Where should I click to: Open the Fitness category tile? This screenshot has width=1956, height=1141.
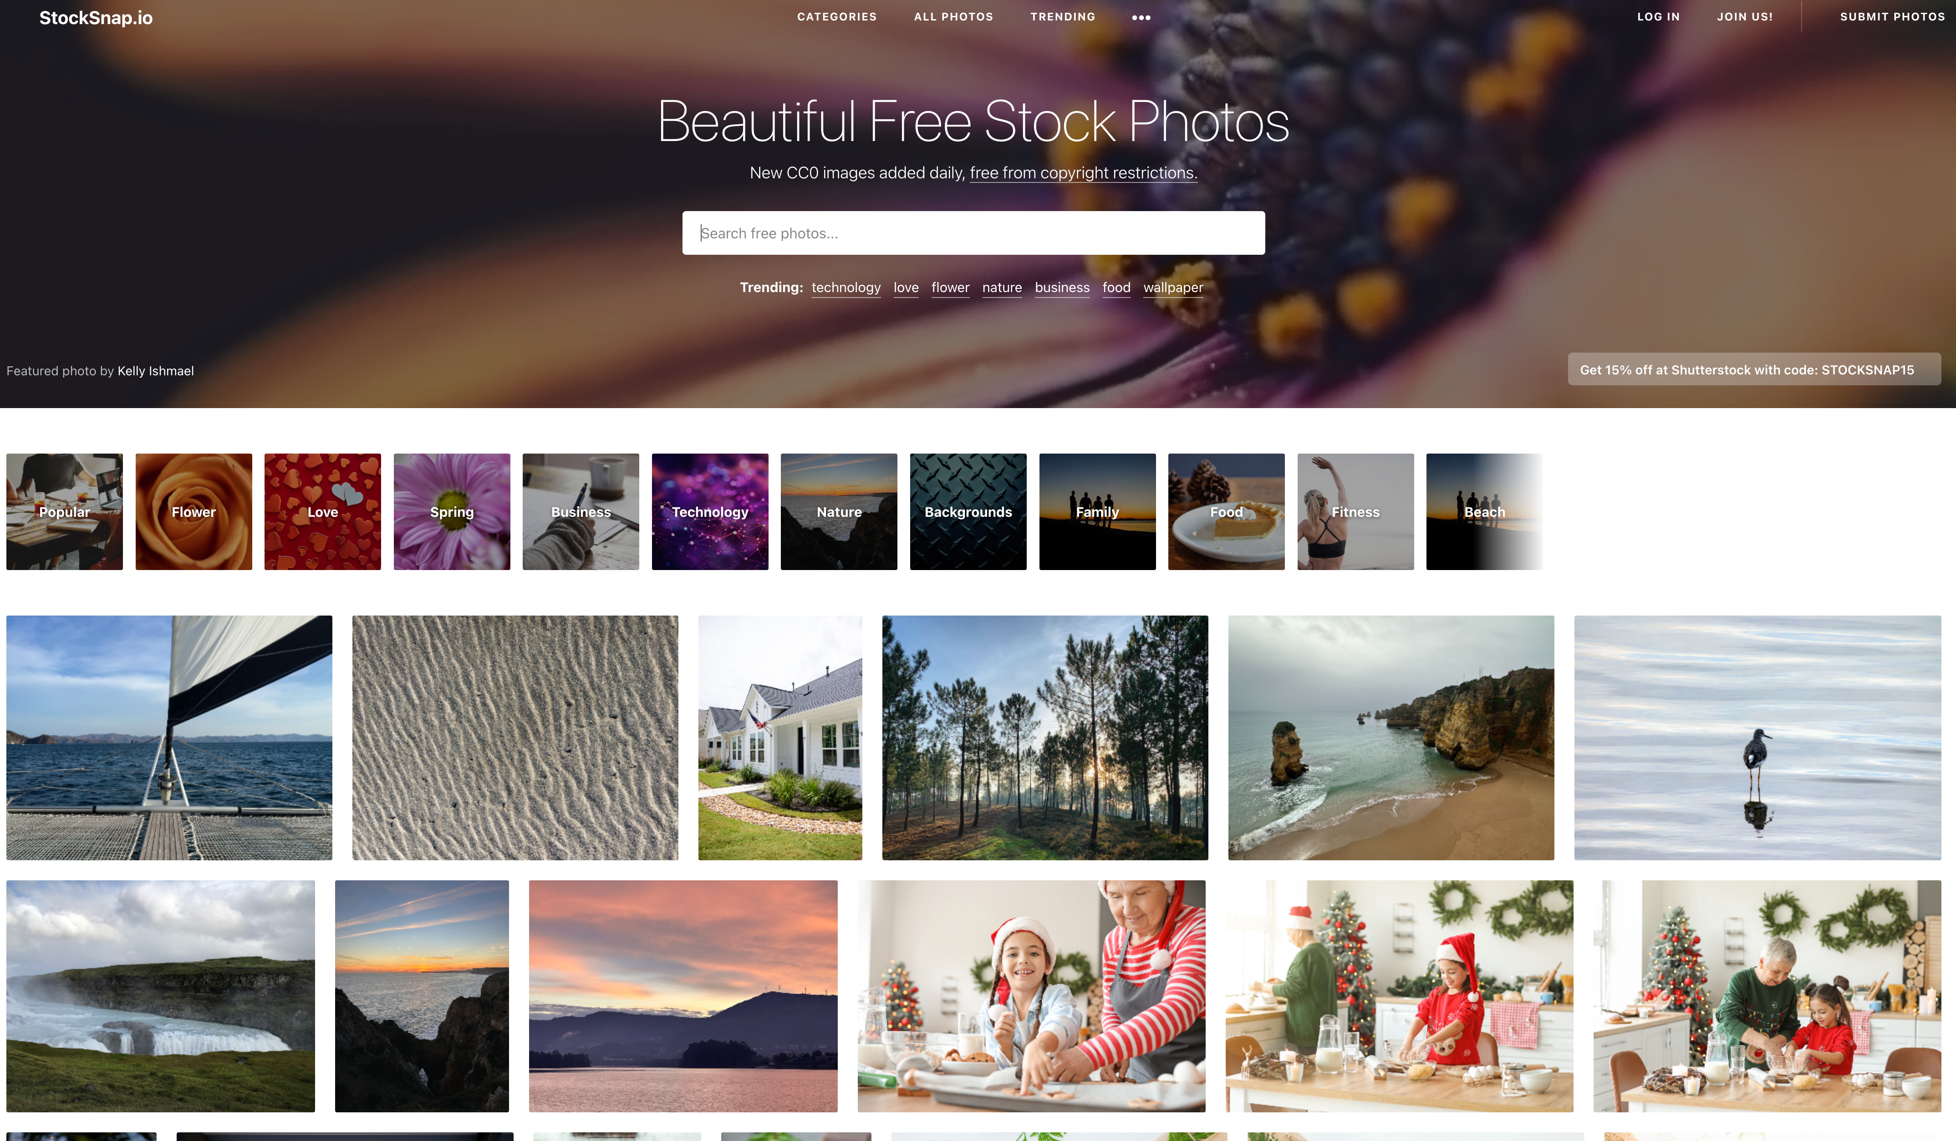click(x=1355, y=512)
